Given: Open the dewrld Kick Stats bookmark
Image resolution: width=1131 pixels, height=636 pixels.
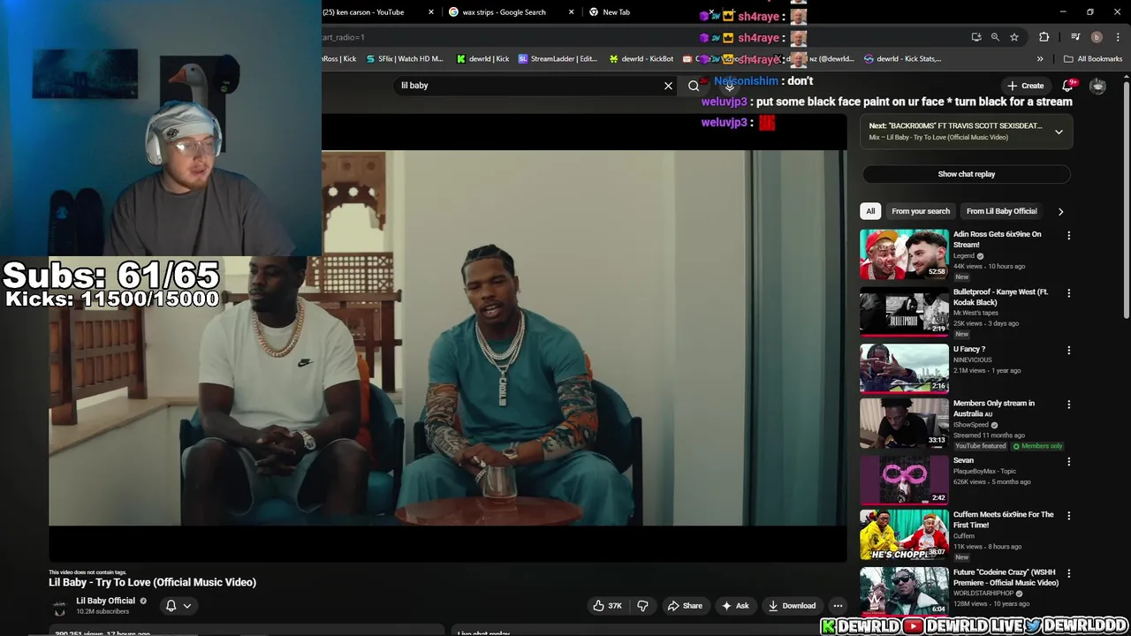Looking at the screenshot, I should pyautogui.click(x=902, y=59).
